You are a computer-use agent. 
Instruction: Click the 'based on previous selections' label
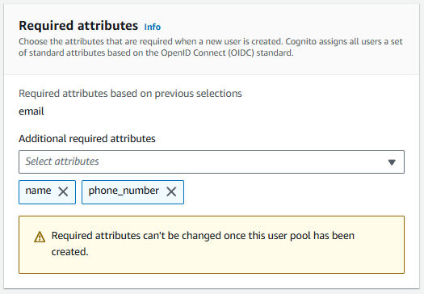130,94
